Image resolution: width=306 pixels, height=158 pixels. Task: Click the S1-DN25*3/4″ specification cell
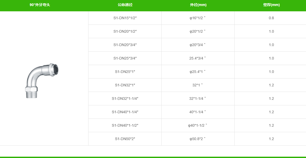[x=125, y=58]
